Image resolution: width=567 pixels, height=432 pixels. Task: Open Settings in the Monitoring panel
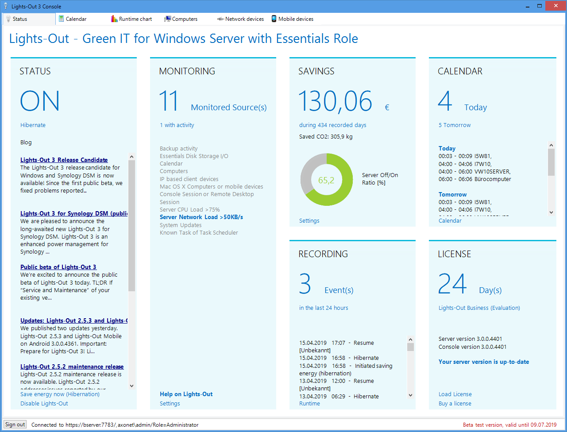170,403
